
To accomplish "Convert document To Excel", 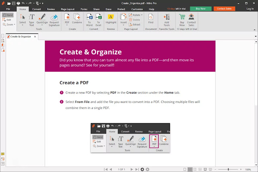I will [99, 20].
